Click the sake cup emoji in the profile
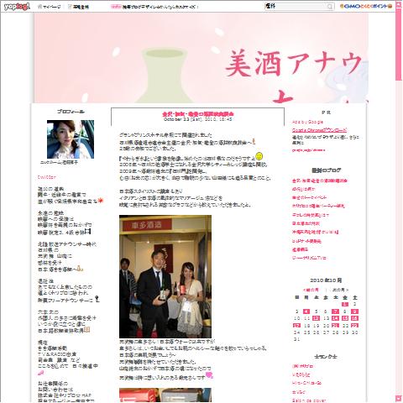403x403 pixels. click(x=80, y=268)
